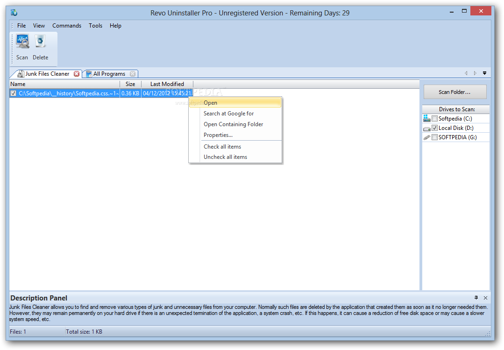Switch to the All Programs tab
Image resolution: width=504 pixels, height=350 pixels.
pos(109,74)
